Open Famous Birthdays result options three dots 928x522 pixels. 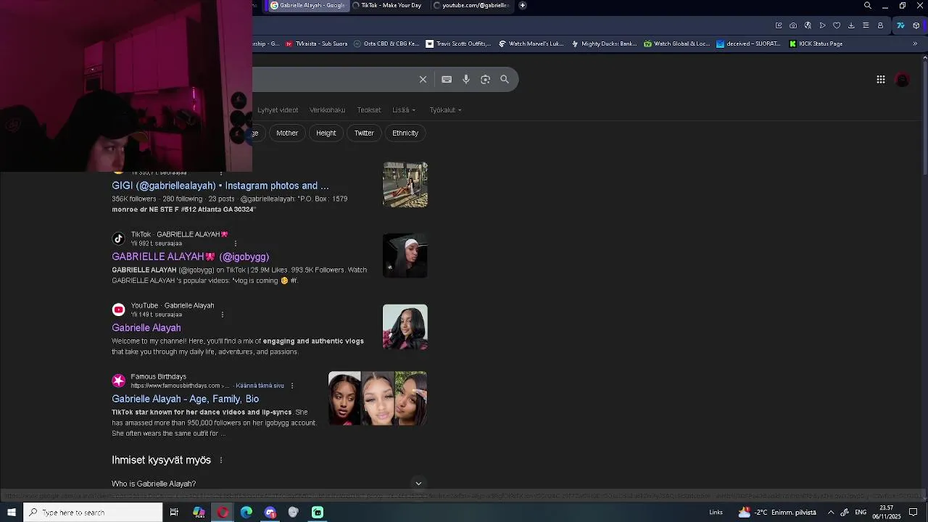(292, 386)
